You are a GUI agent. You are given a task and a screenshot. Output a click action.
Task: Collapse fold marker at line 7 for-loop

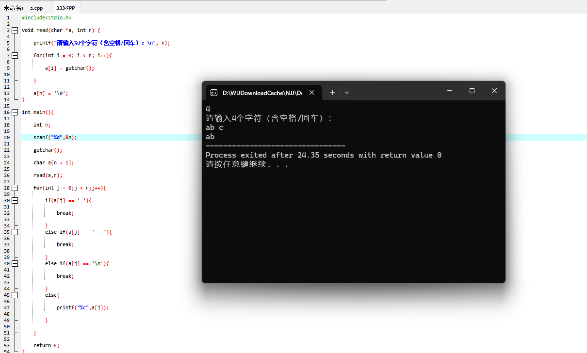coord(15,55)
